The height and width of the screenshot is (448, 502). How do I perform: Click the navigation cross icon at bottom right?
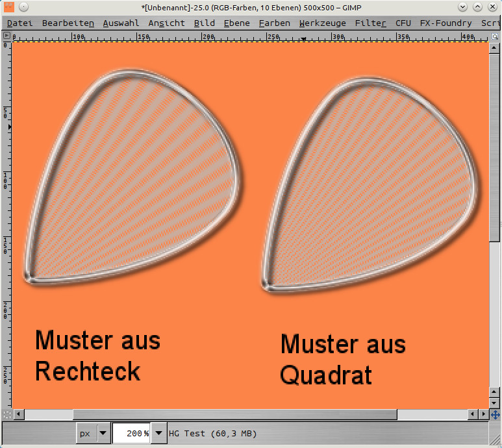(x=495, y=414)
